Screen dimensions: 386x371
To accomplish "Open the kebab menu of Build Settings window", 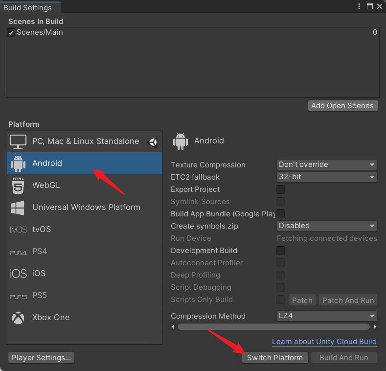I will pyautogui.click(x=359, y=6).
